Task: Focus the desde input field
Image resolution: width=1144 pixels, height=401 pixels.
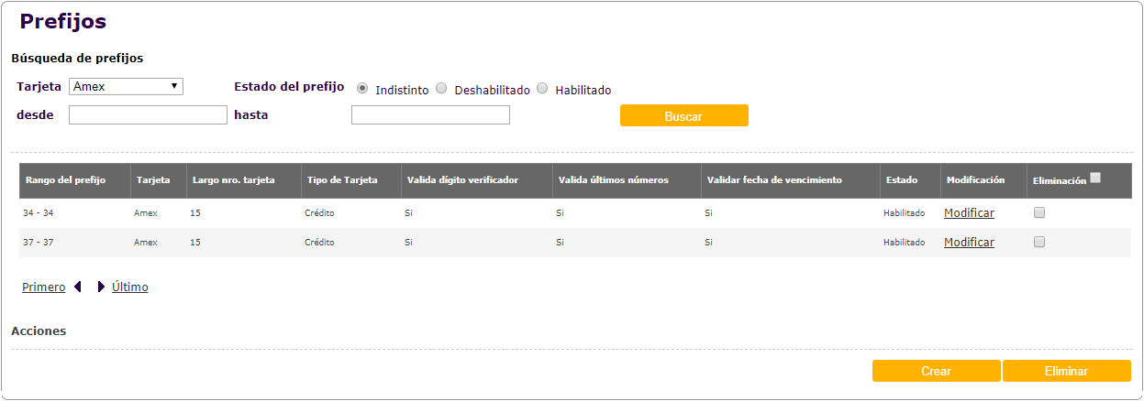Action: (x=148, y=114)
